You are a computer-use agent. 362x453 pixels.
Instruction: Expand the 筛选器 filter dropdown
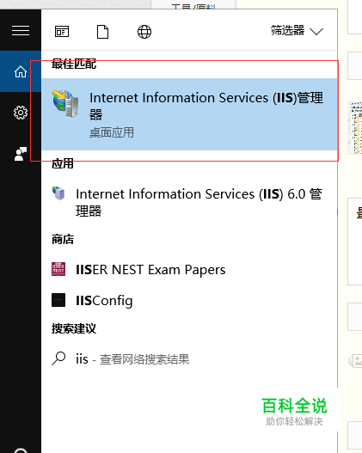[297, 31]
